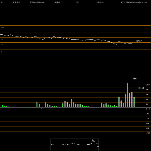The height and width of the screenshot is (151, 151).
Task: Click the 20 label on the MR axis
Action: 147,104
